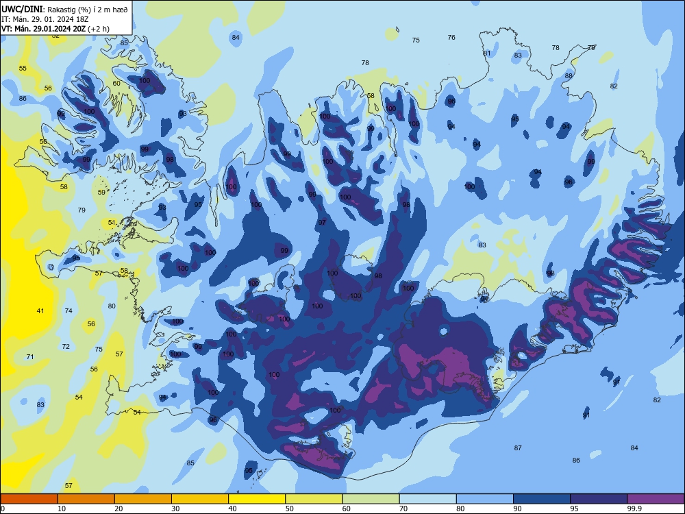Click the golden 30–40 legend swatch

(200, 499)
